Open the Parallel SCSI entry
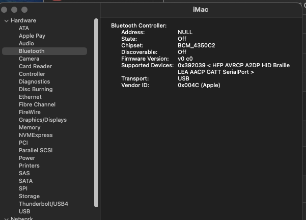The image size is (306, 220). tap(36, 150)
